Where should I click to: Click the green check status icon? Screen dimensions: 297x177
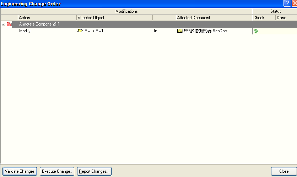(256, 31)
